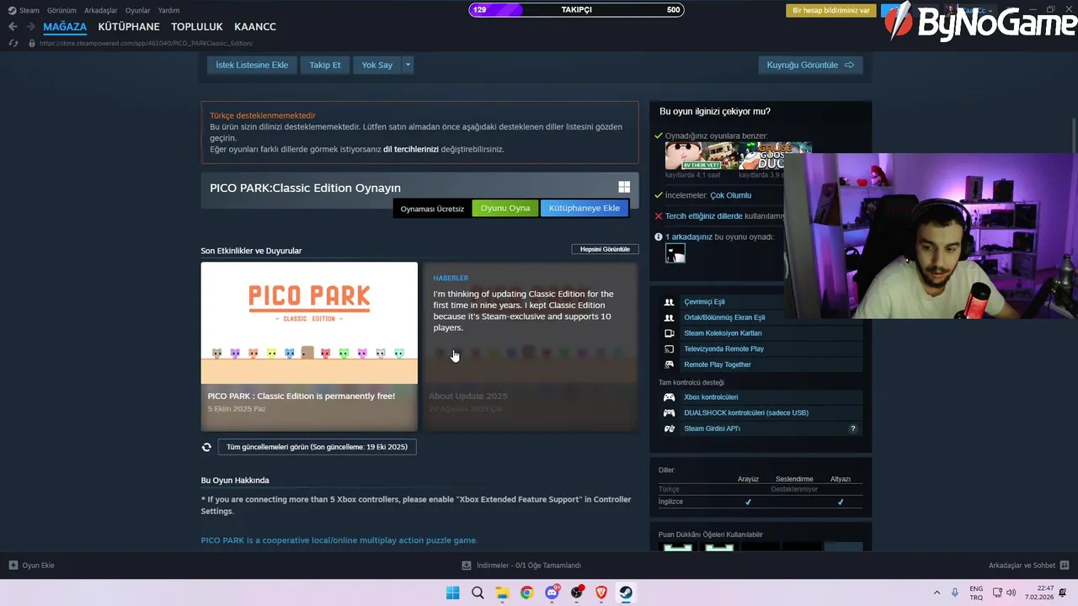This screenshot has width=1078, height=606.
Task: Click İstek Listesine Ekle button
Action: (252, 65)
